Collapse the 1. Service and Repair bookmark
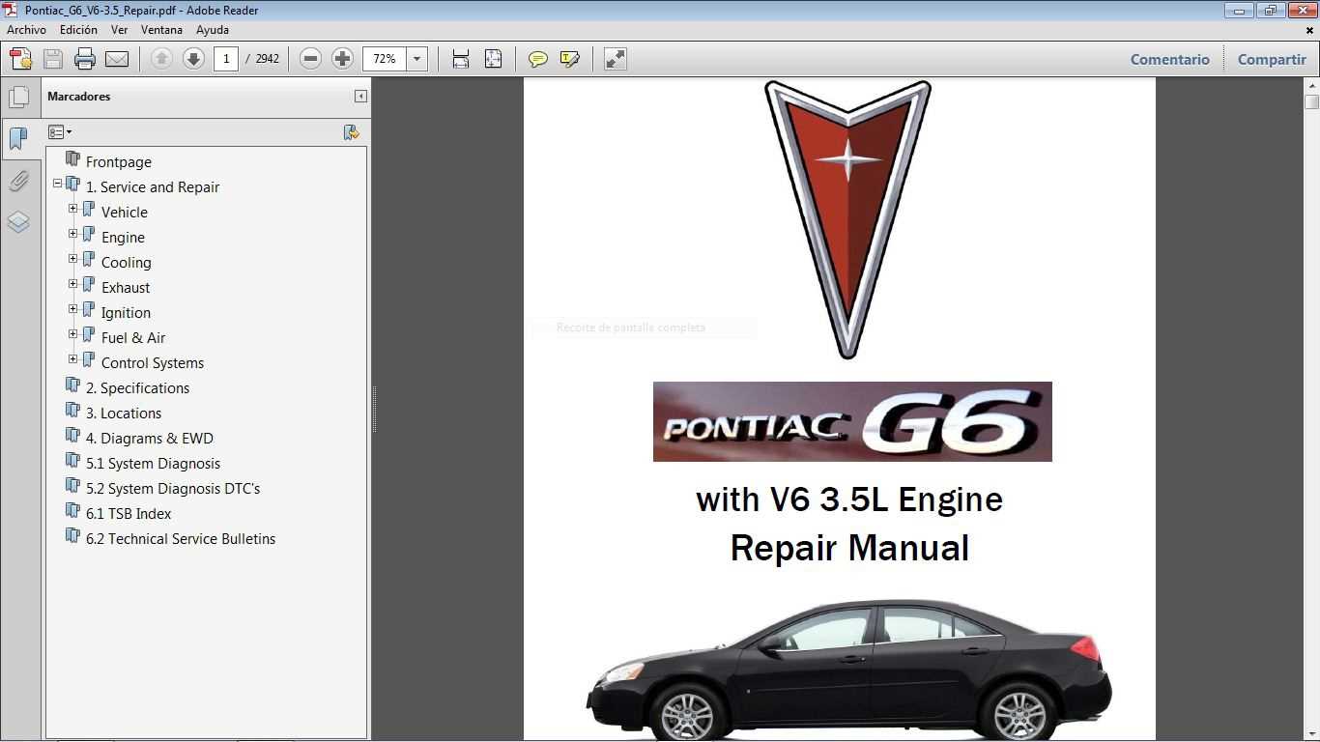 (x=57, y=183)
